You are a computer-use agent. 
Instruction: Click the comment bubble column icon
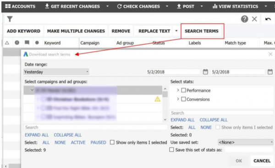27,43
